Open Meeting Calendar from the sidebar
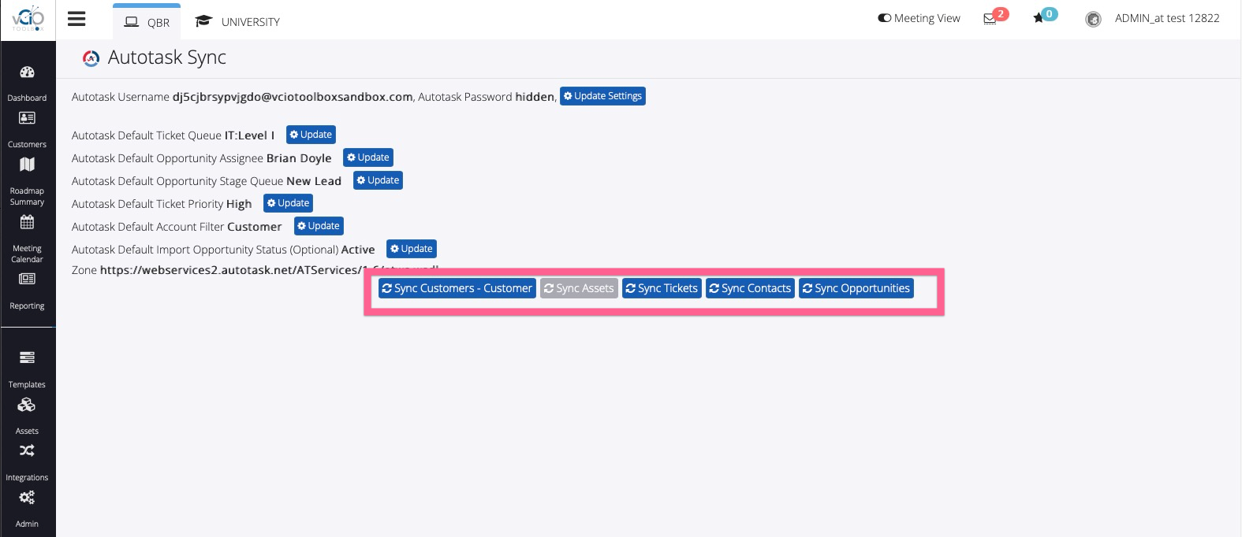Screen dimensions: 1242x537 [27, 239]
